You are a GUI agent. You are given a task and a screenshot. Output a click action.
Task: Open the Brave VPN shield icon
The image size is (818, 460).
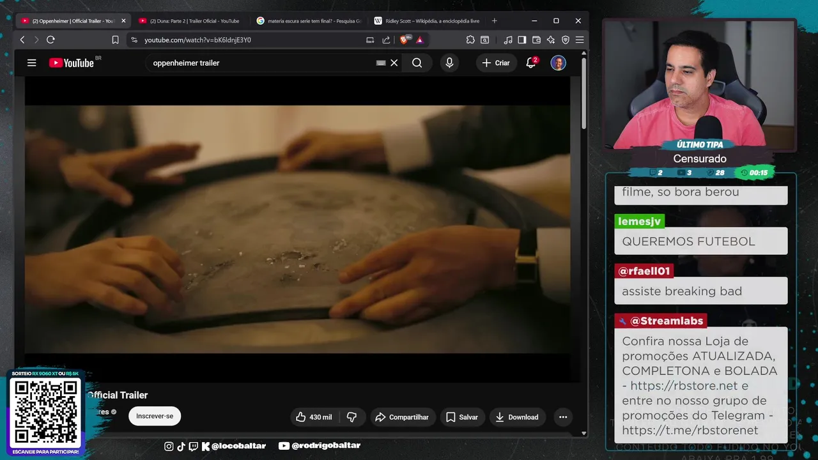[565, 40]
